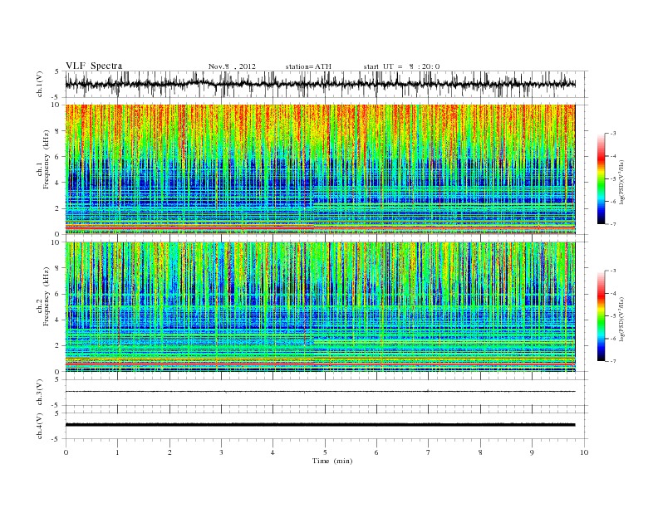
Task: Click the "3" tick on Time axis
Action: click(221, 452)
